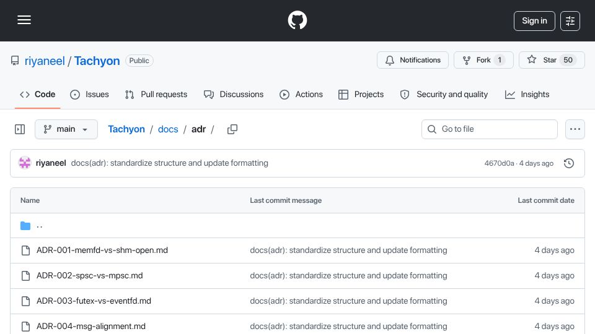Click the Last commit message column header
Image resolution: width=595 pixels, height=334 pixels.
tap(286, 200)
